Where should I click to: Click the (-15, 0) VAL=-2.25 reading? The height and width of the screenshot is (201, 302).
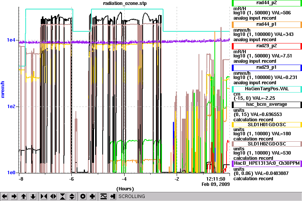pos(254,98)
